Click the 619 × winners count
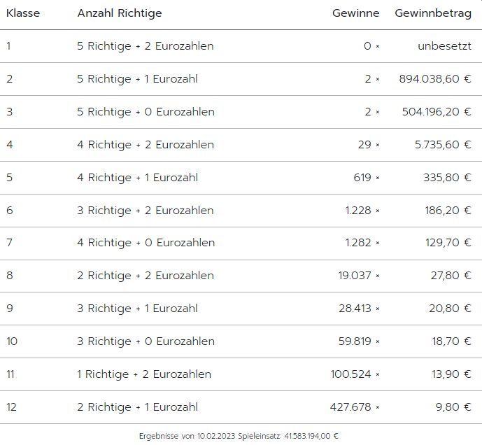 (x=367, y=178)
